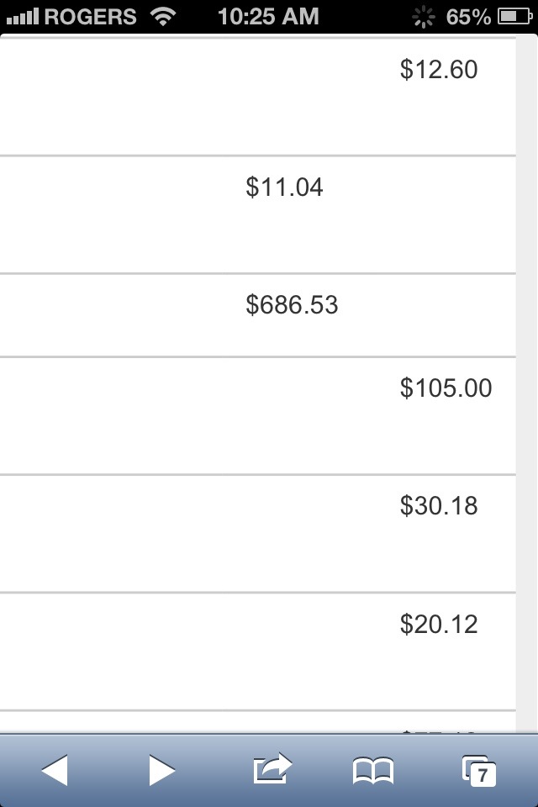Open the tabs switcher showing 7
This screenshot has height=807, width=538.
coord(479,771)
